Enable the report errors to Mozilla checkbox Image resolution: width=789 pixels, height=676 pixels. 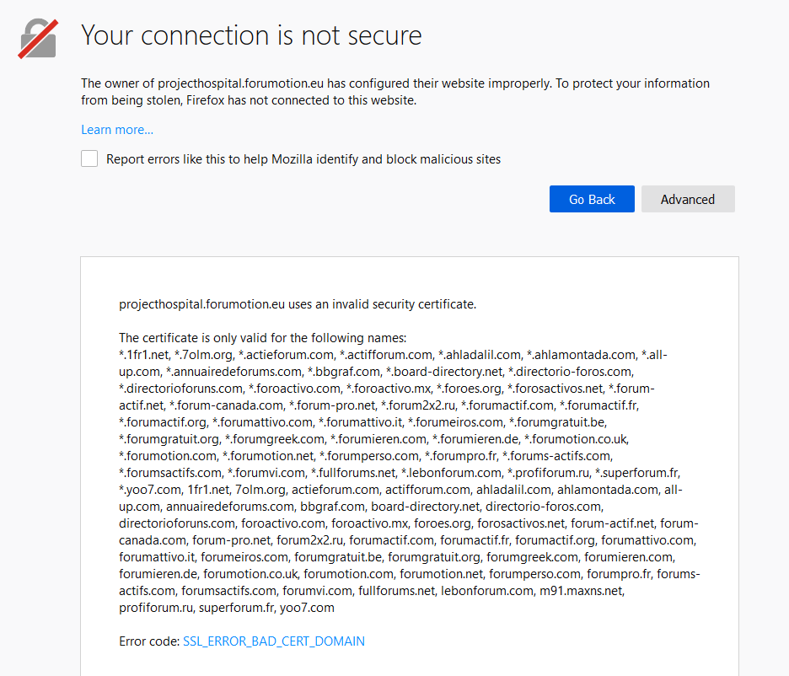89,158
